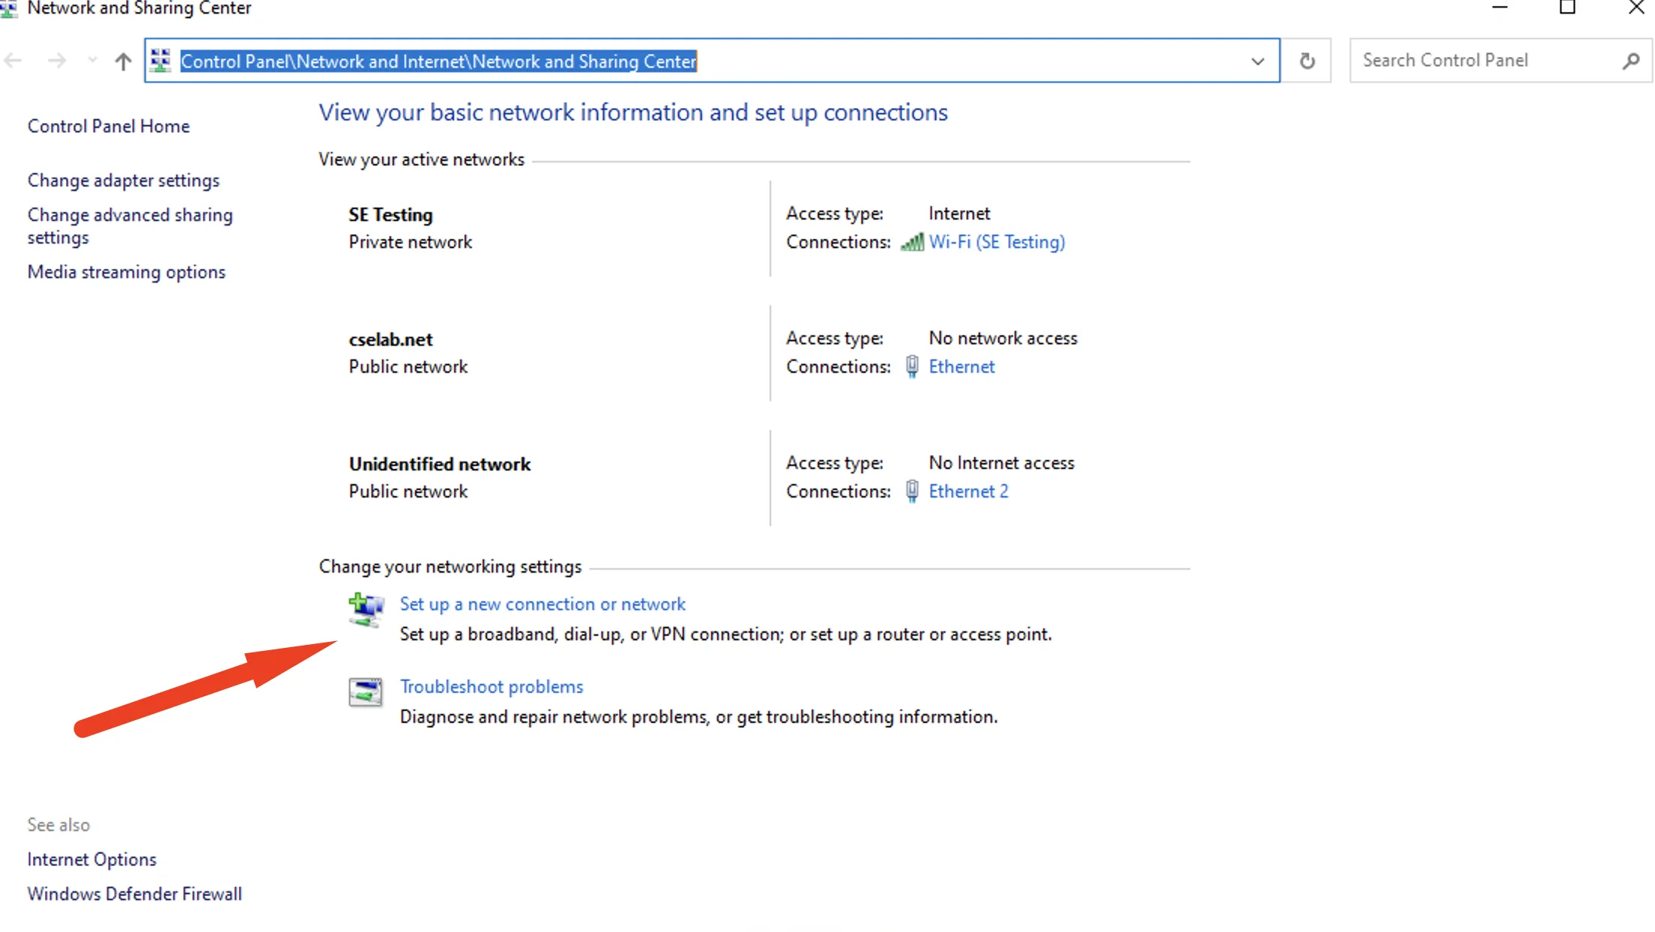Click the Unidentified network name
The image size is (1655, 932).
coord(440,464)
